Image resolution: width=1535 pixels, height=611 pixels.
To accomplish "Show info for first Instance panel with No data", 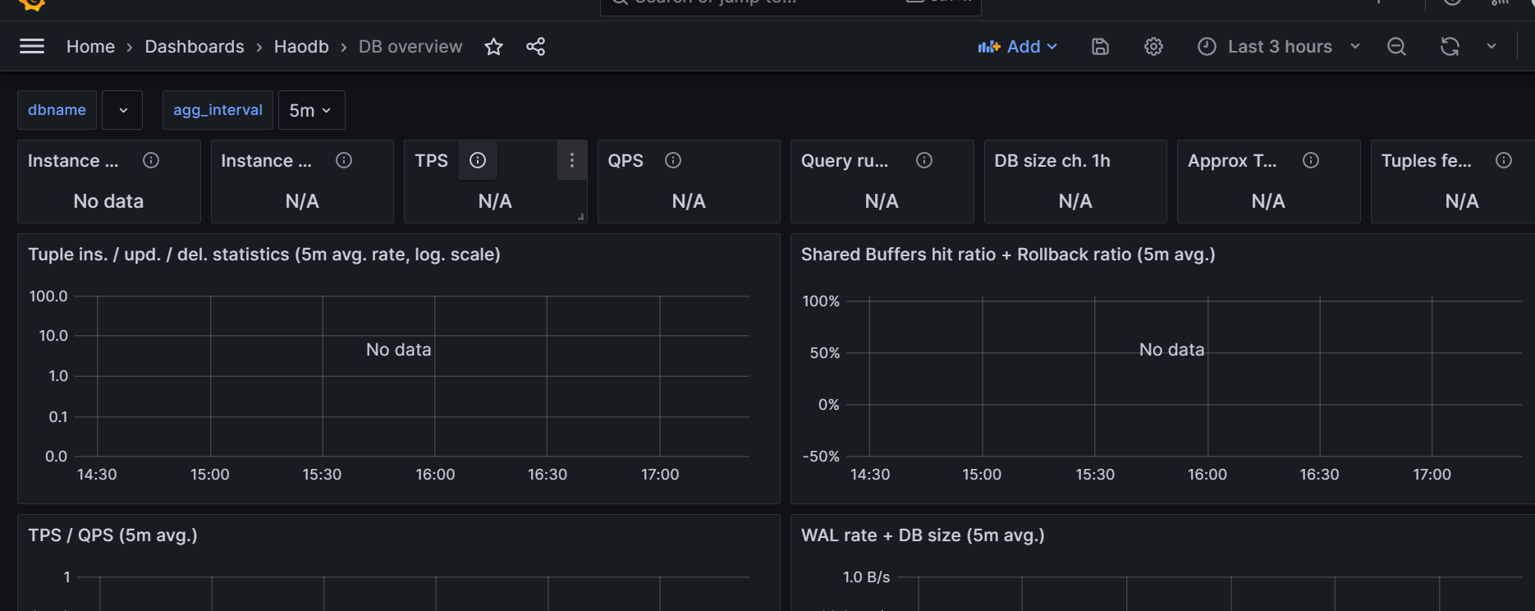I will (151, 160).
